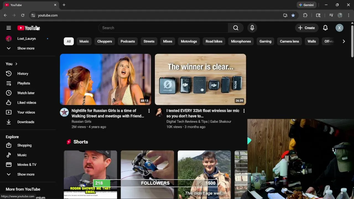Open a new browser tab
Viewport: 354px width, 199px height.
click(64, 5)
